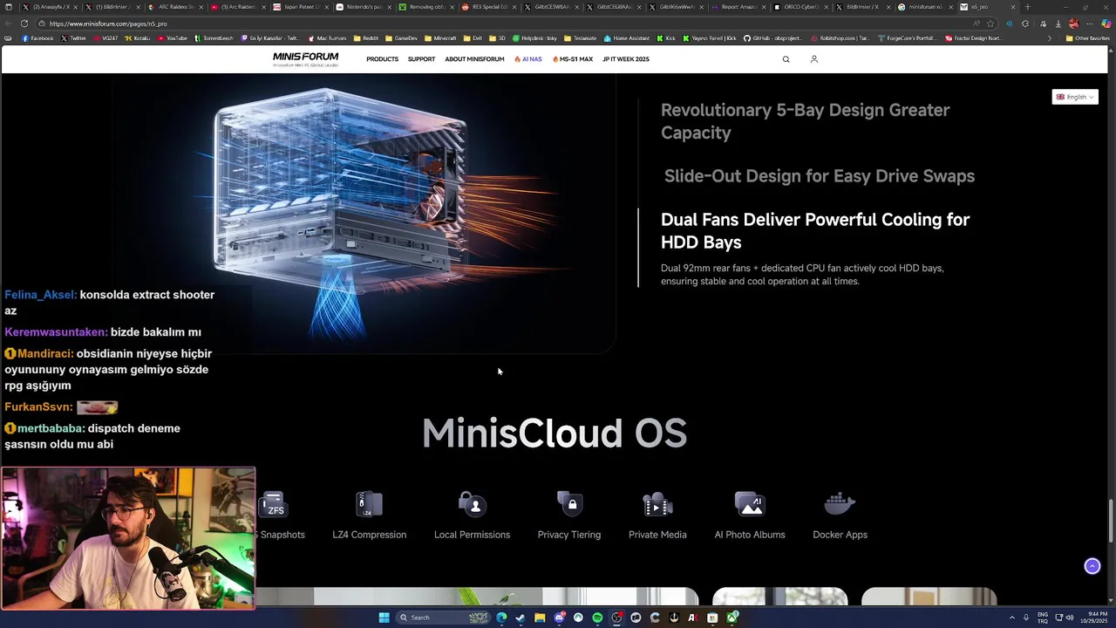This screenshot has width=1116, height=628.
Task: Open the user account icon
Action: pos(813,59)
